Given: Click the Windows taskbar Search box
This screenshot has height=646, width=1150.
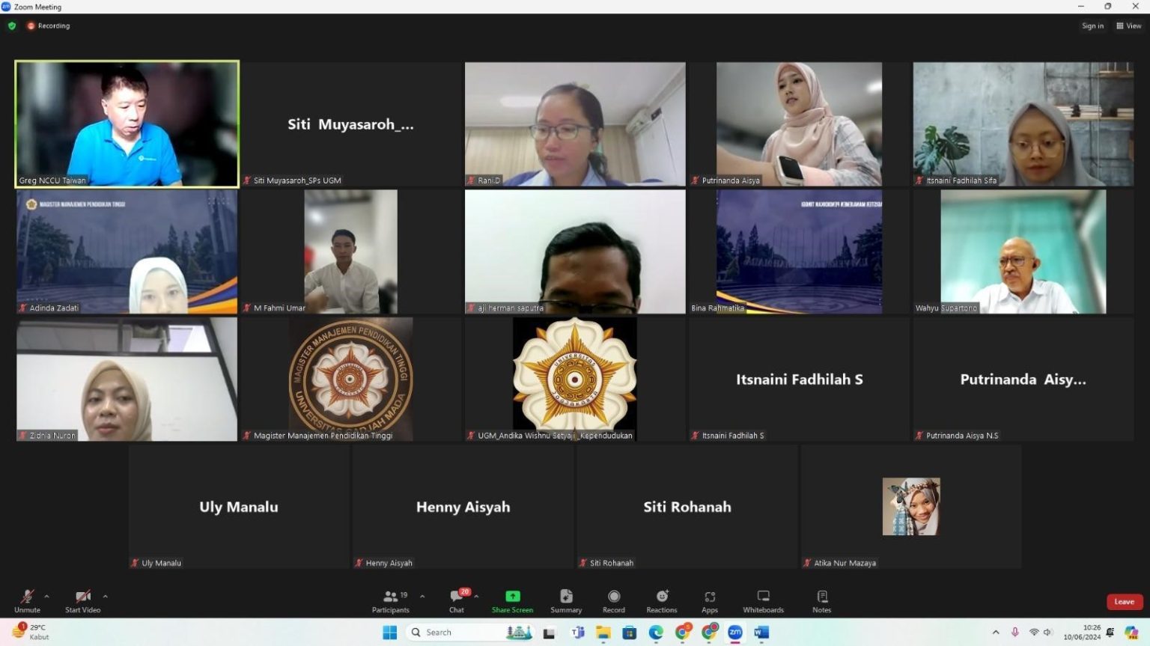Looking at the screenshot, I should tap(457, 633).
